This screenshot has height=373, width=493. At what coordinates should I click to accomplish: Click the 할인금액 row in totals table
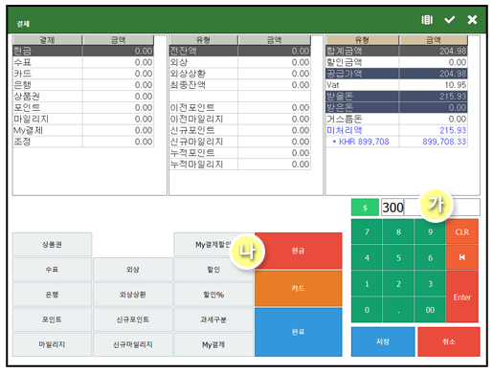tap(396, 62)
